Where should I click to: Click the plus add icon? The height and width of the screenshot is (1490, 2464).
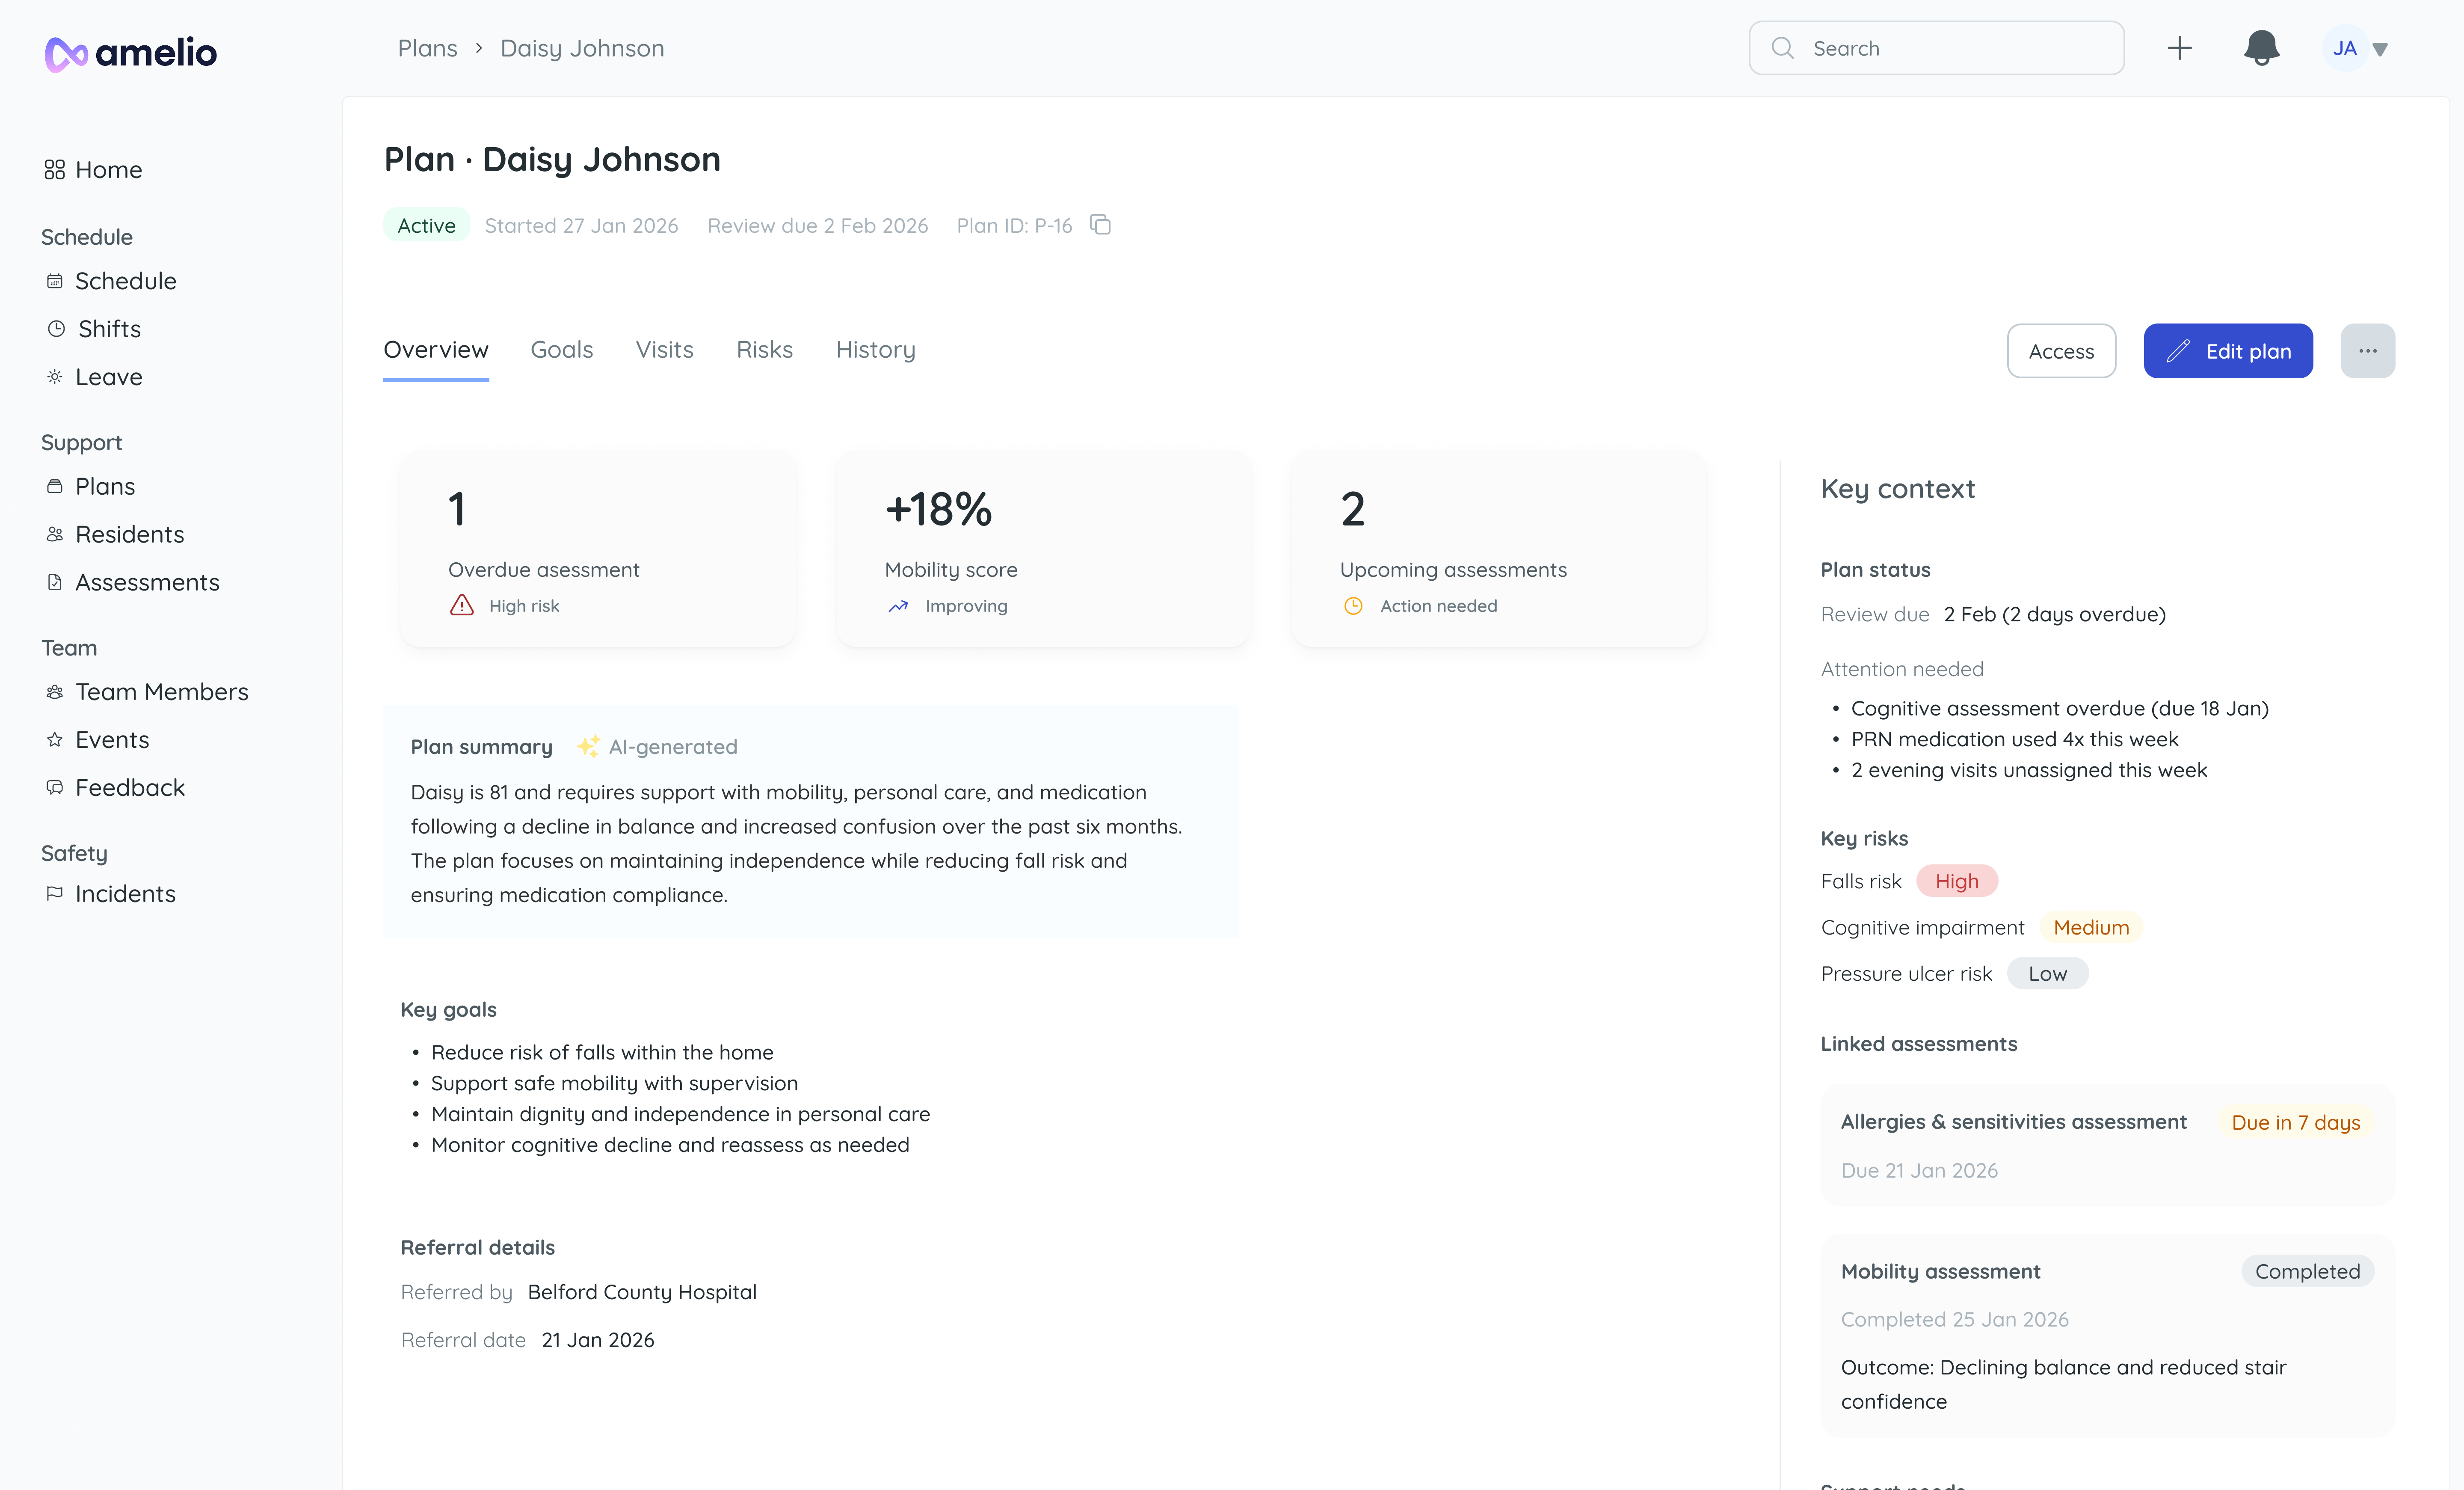click(x=2179, y=48)
